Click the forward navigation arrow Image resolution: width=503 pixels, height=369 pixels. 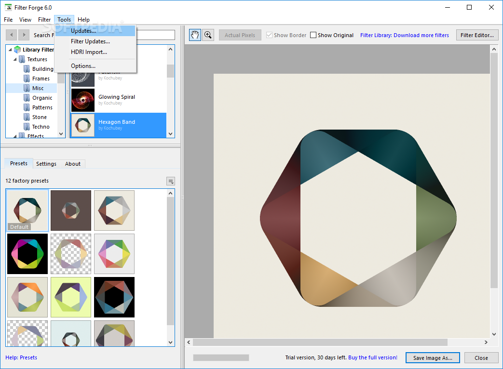click(x=24, y=35)
